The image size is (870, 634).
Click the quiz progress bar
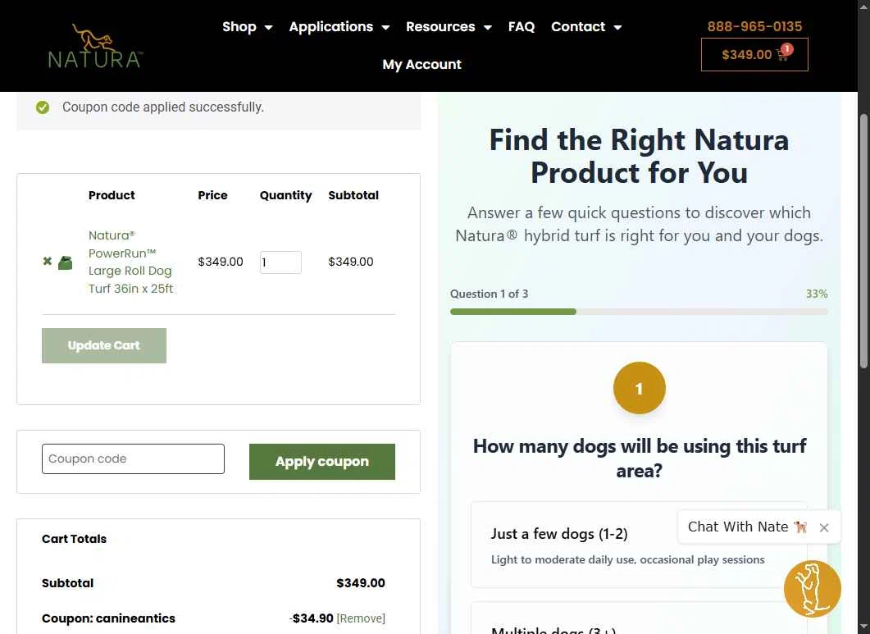tap(639, 312)
